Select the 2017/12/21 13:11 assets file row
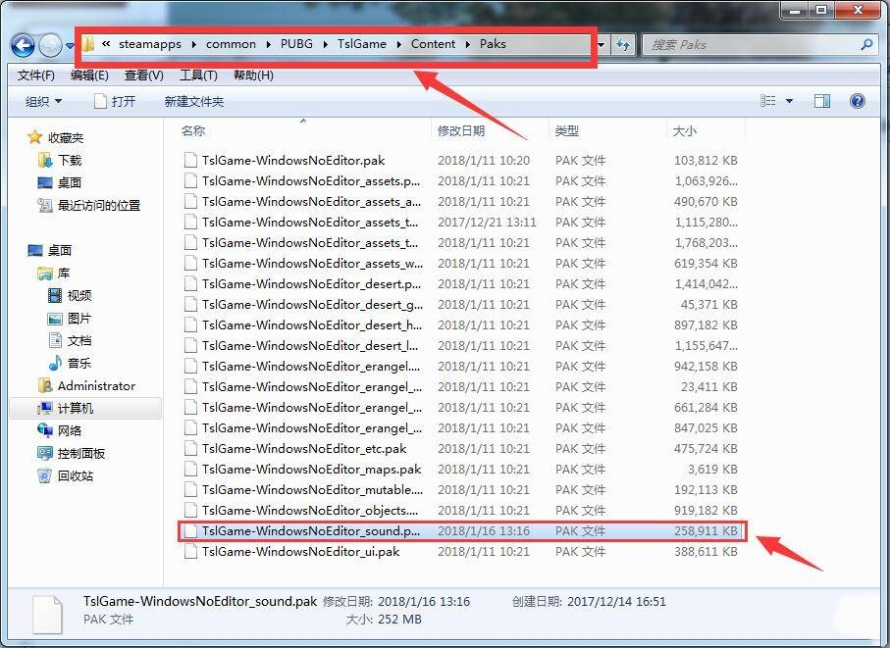The image size is (890, 648). [x=461, y=222]
